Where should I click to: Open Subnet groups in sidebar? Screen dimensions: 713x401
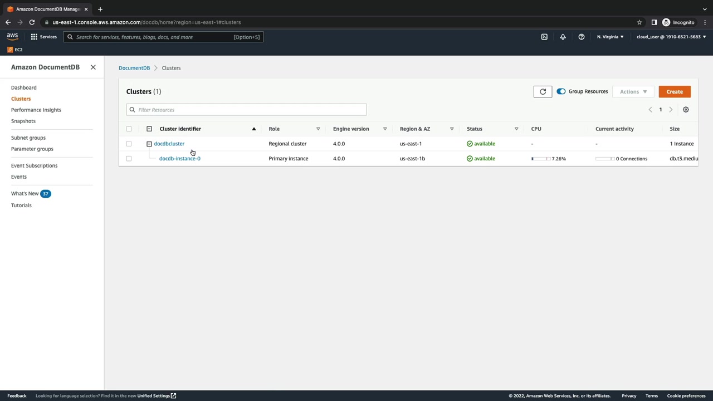tap(28, 138)
